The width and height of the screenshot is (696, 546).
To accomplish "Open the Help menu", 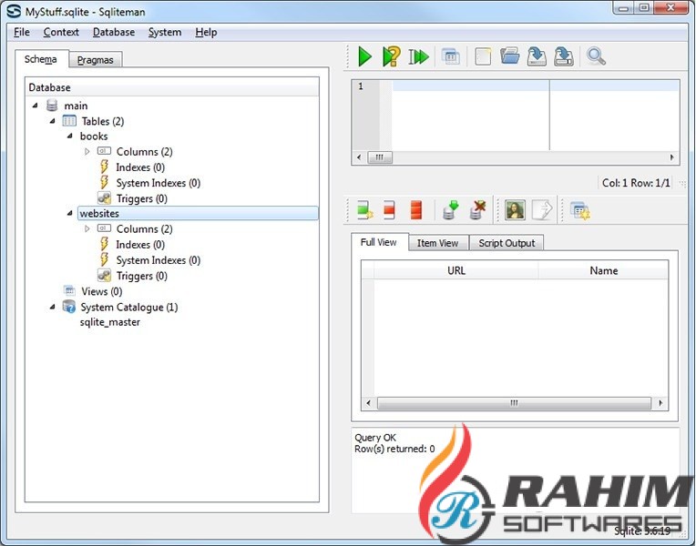I will click(206, 33).
